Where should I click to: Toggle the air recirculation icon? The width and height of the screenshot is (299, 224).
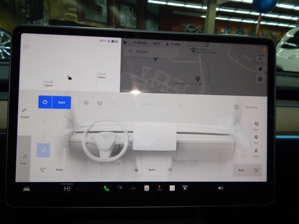coord(179,105)
